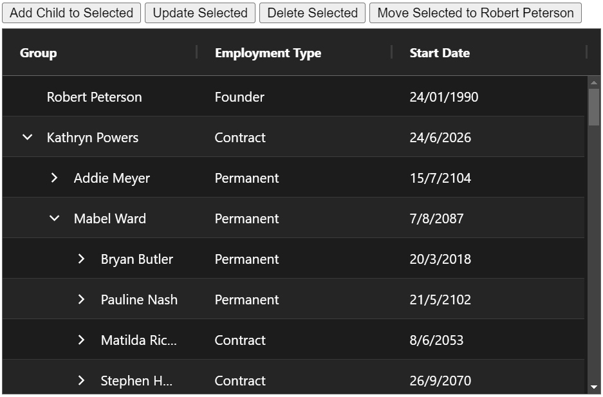Click Move Selected to Robert Peterson
The height and width of the screenshot is (397, 603).
pos(475,13)
